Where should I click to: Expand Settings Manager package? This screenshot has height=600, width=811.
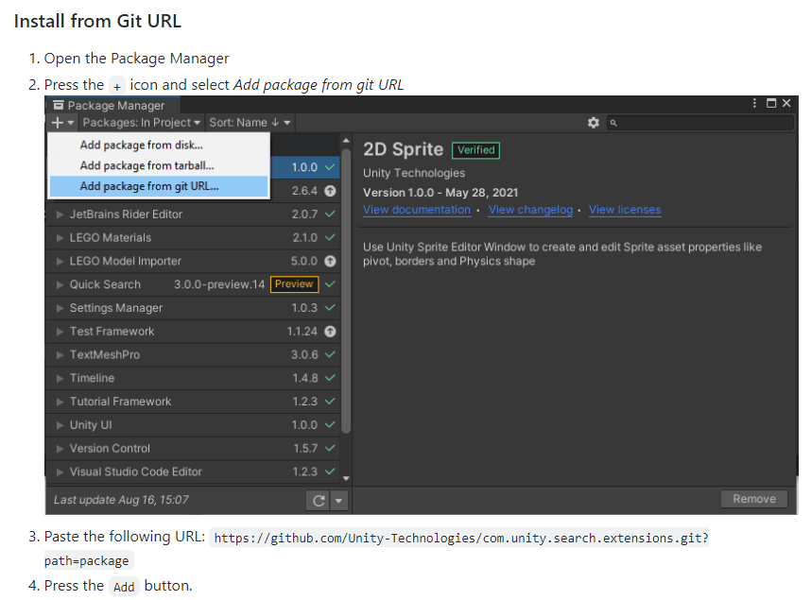point(60,308)
